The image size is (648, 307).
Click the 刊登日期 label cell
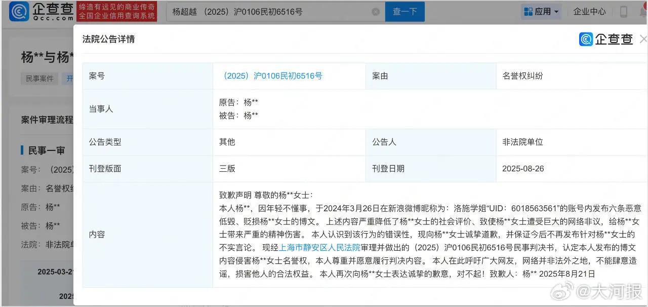click(431, 169)
